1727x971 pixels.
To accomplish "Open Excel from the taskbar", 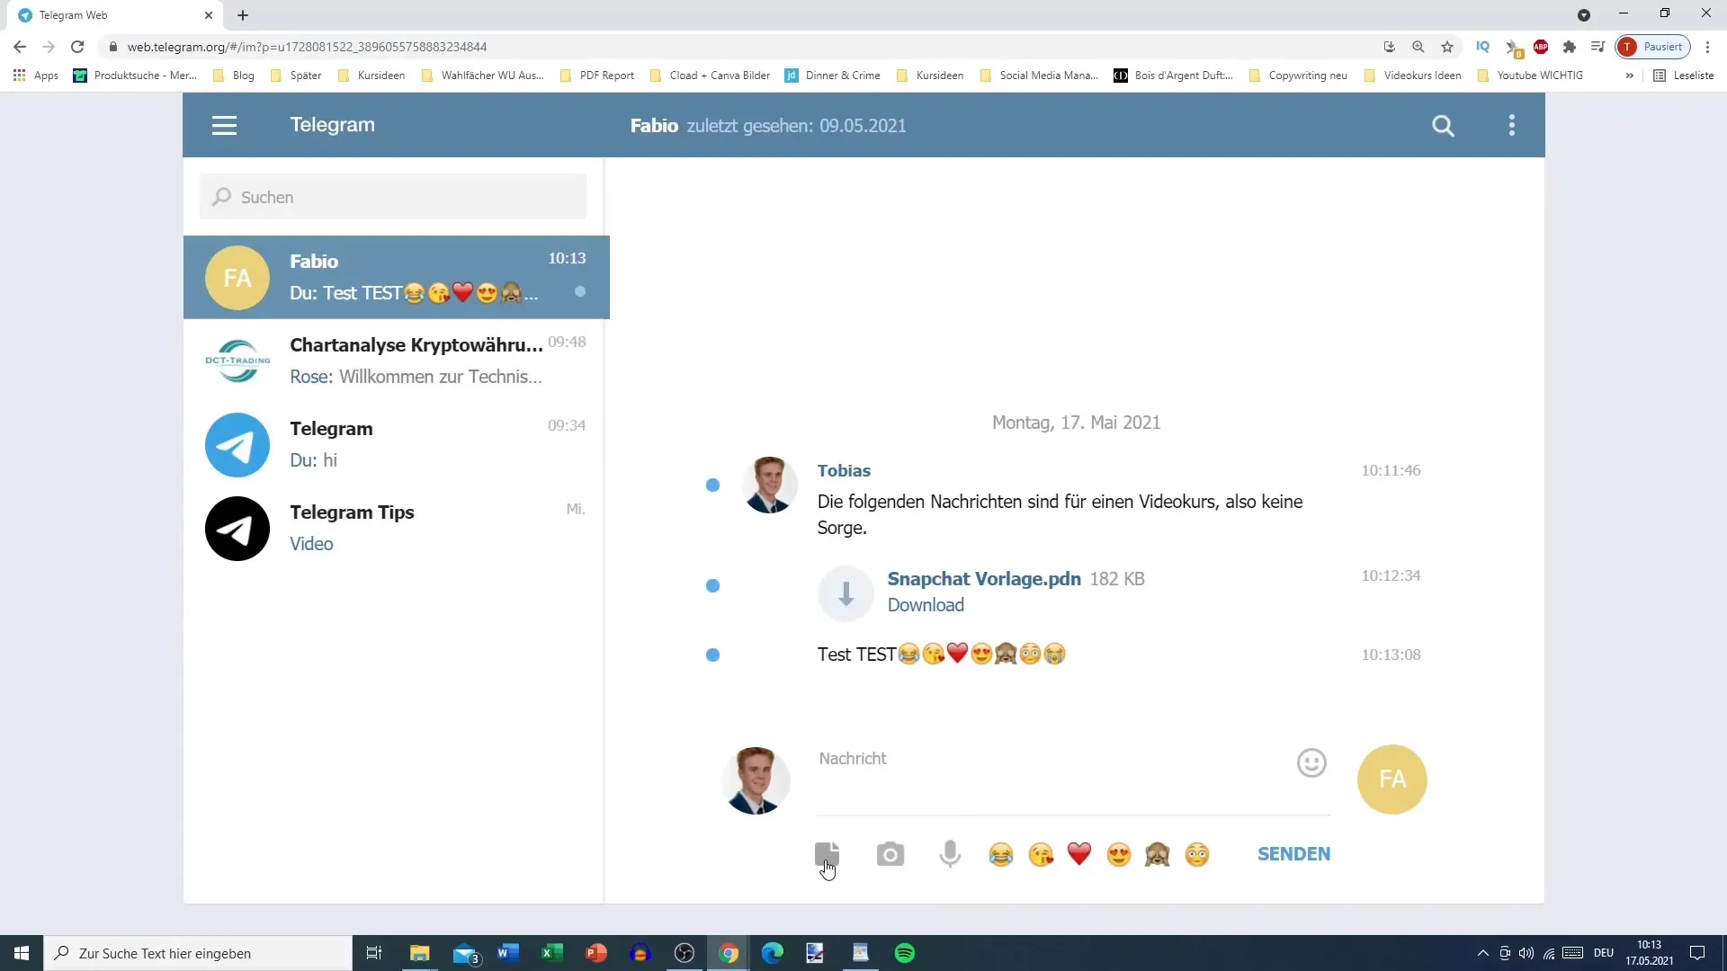I will click(552, 953).
